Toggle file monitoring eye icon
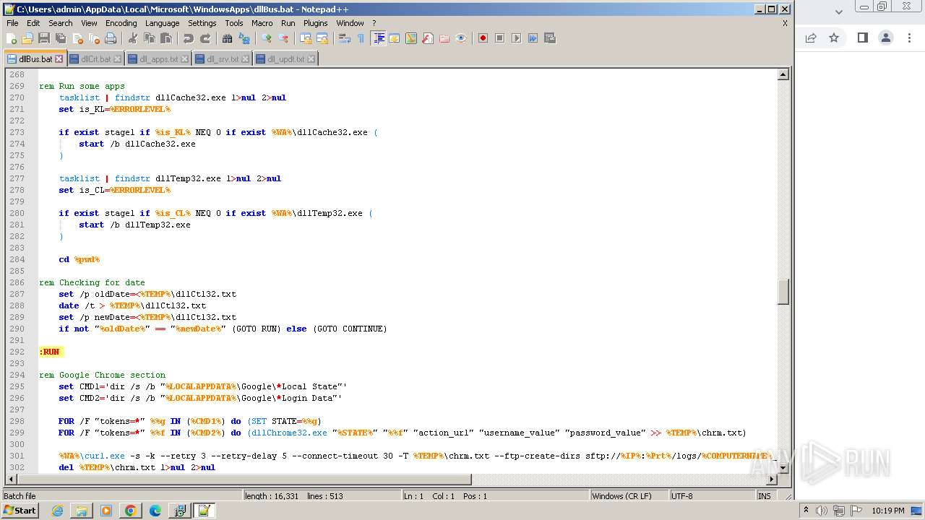 pyautogui.click(x=461, y=38)
